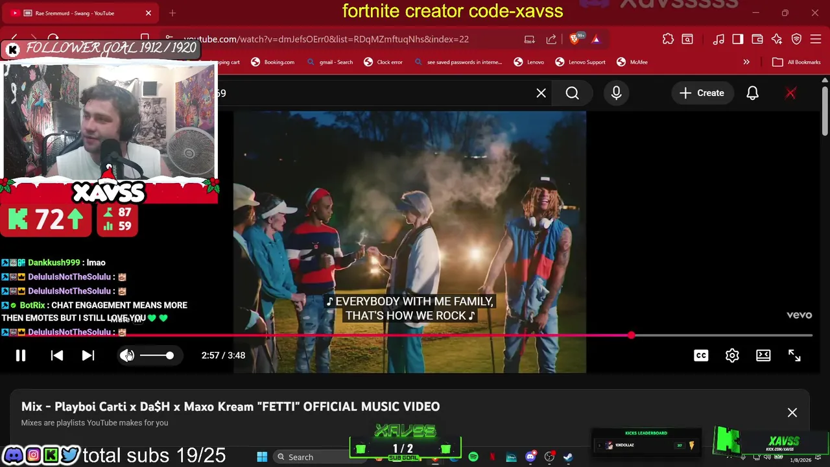
Task: Click the YouTube search magnifier button
Action: click(x=572, y=93)
